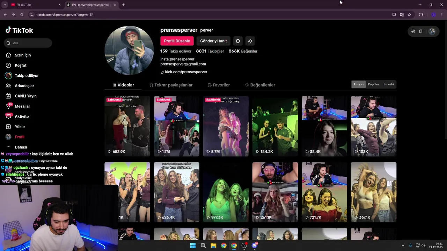Screen dimensions: 447x251
Task: Show hidden system tray icons
Action: point(403,245)
